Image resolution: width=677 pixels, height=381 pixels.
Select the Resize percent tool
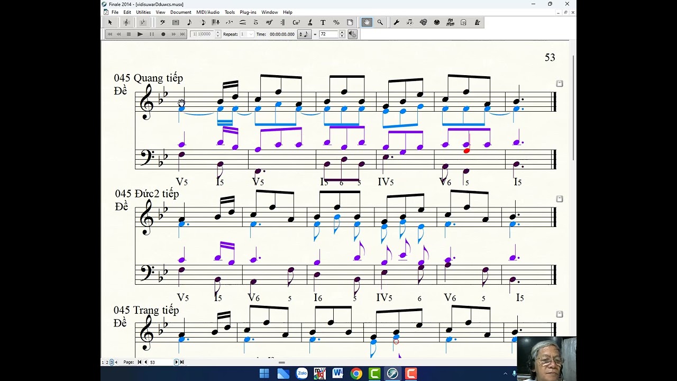point(336,22)
